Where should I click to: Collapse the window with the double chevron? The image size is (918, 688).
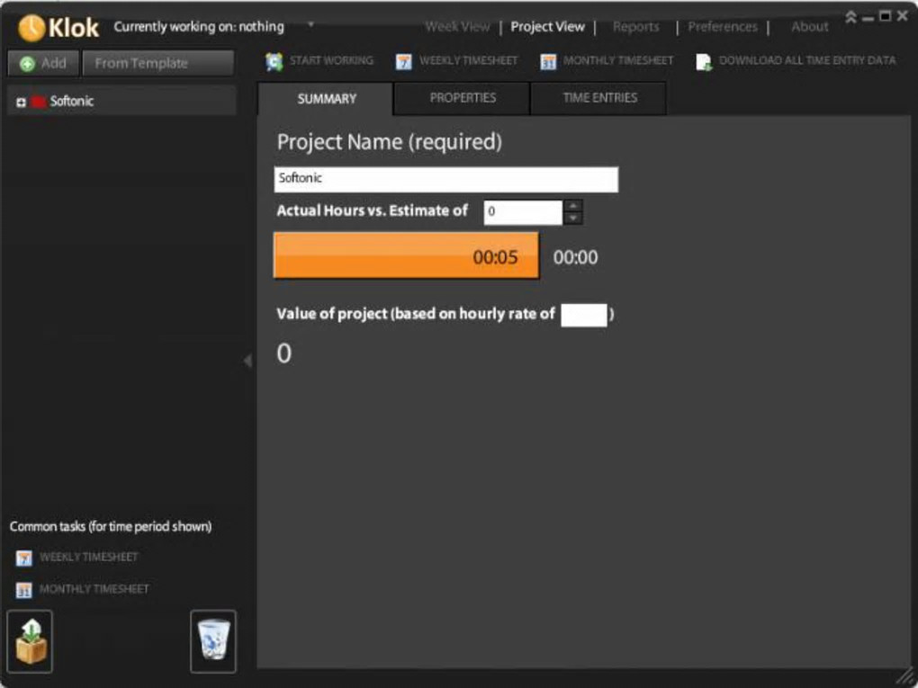(x=850, y=17)
